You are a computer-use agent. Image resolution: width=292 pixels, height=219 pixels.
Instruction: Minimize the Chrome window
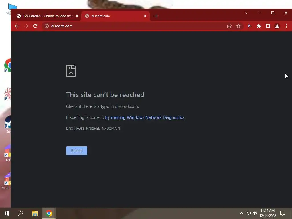click(x=260, y=13)
